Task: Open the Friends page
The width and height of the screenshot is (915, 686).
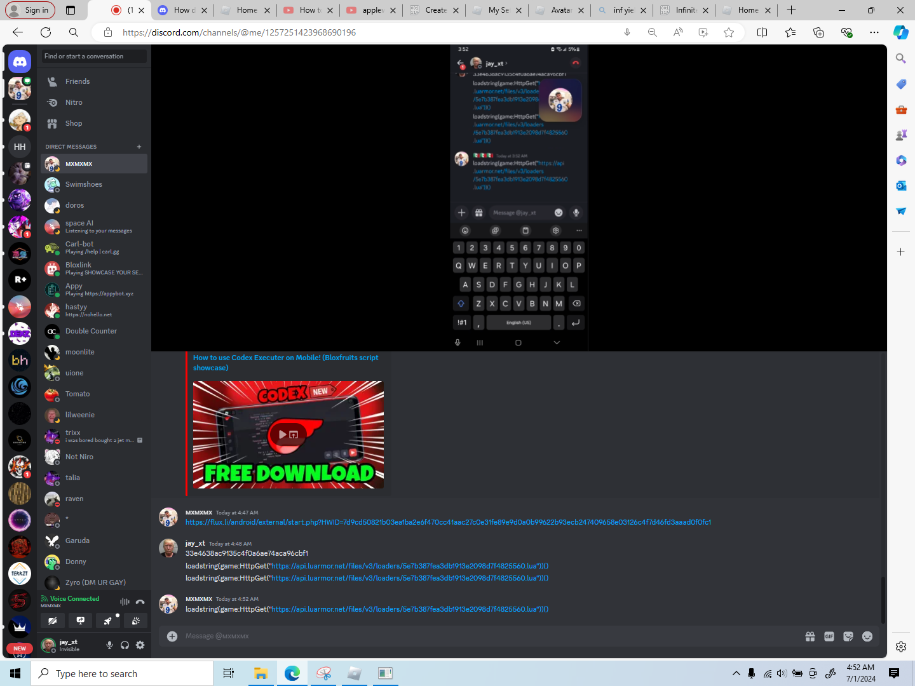Action: pyautogui.click(x=94, y=81)
